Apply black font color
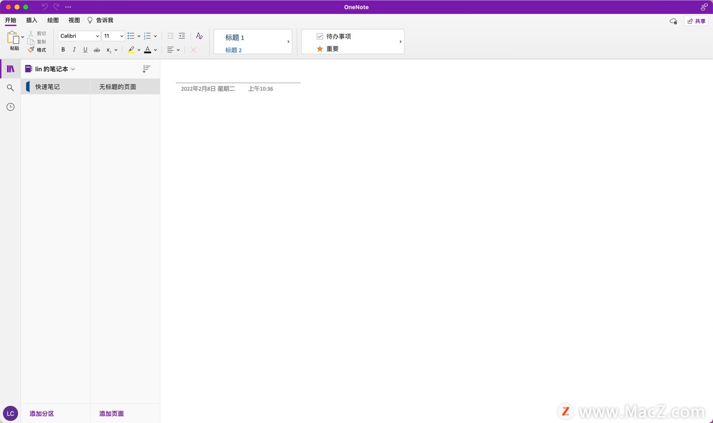The image size is (713, 423). (148, 50)
